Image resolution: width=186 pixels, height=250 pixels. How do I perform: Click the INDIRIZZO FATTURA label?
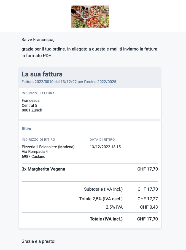[38, 93]
